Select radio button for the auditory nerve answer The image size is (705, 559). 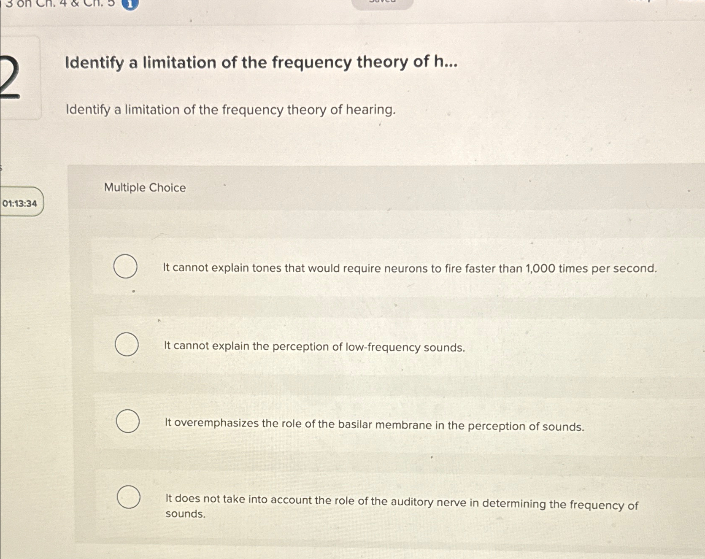(x=128, y=497)
